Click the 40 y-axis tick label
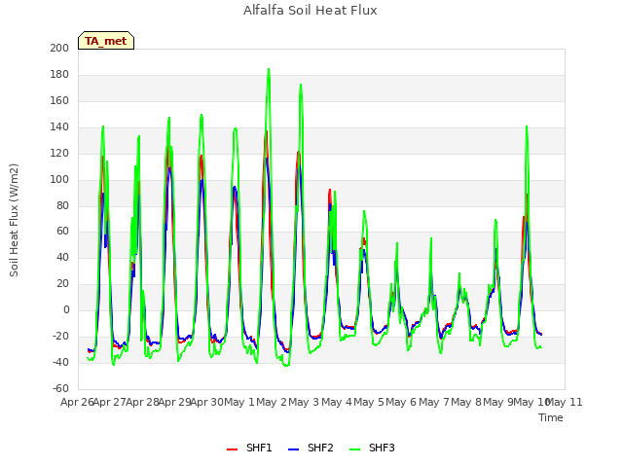623x467 pixels. [x=62, y=257]
